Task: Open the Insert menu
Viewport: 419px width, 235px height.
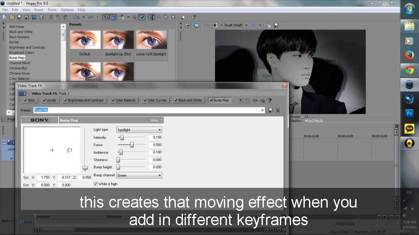Action: pyautogui.click(x=39, y=10)
